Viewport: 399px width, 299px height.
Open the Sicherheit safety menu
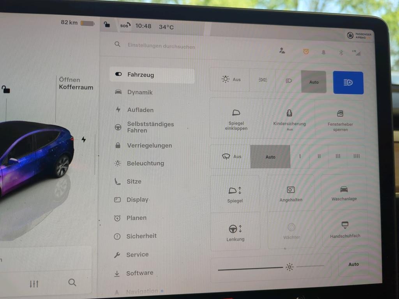[x=135, y=236]
